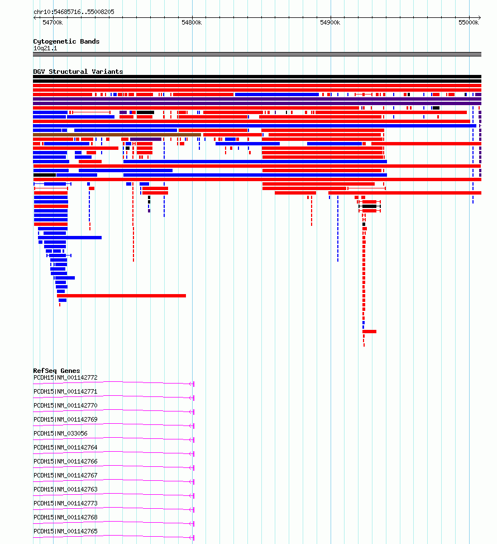Viewport: 497px width, 544px height.
Task: Open PCDH15|NM_001142766 gene label
Action: click(x=65, y=461)
